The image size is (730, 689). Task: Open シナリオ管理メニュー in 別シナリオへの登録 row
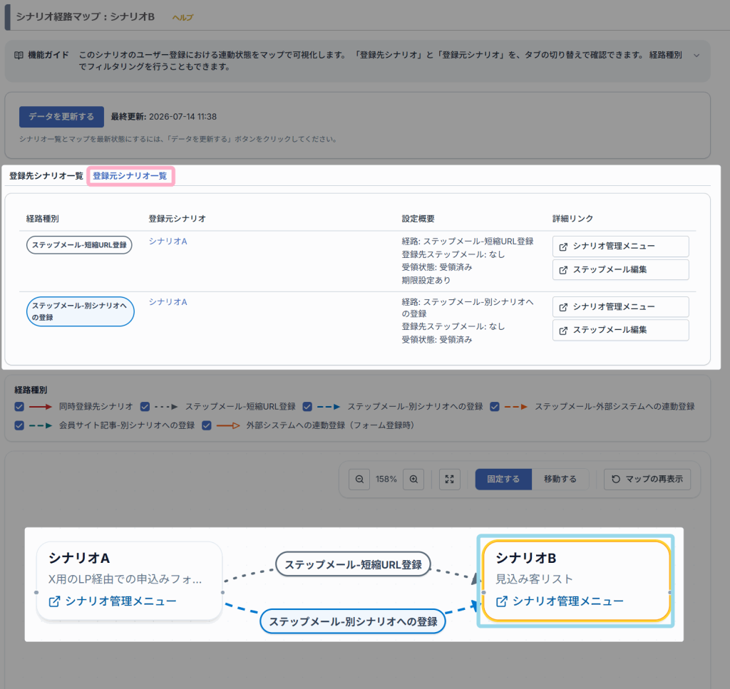tap(621, 306)
